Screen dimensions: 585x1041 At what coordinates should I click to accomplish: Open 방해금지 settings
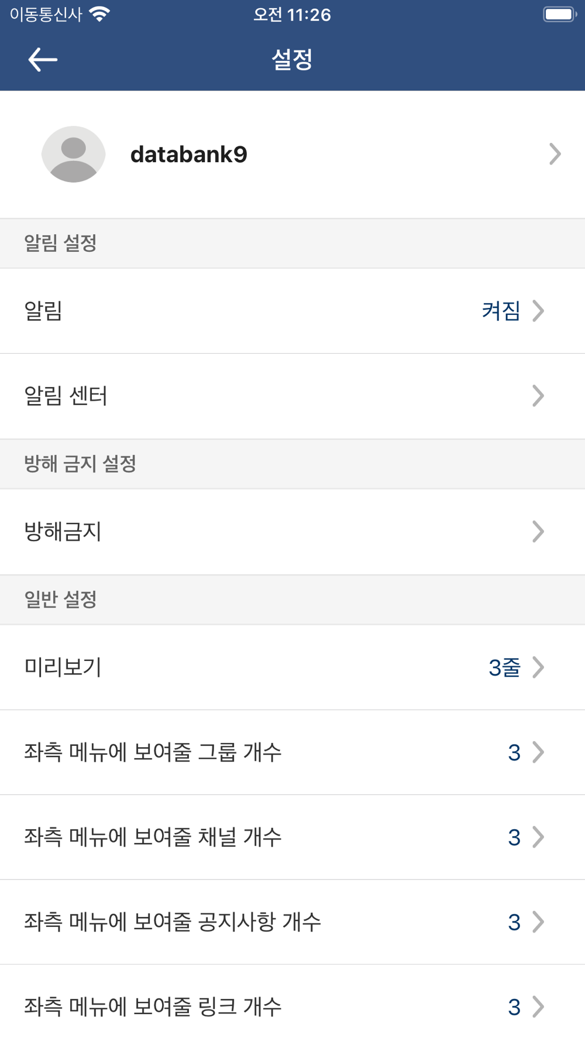(292, 532)
